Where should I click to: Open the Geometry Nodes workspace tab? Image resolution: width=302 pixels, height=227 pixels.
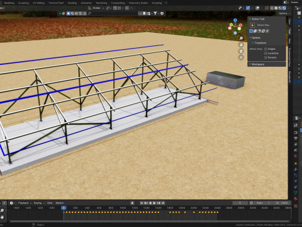pyautogui.click(x=138, y=3)
